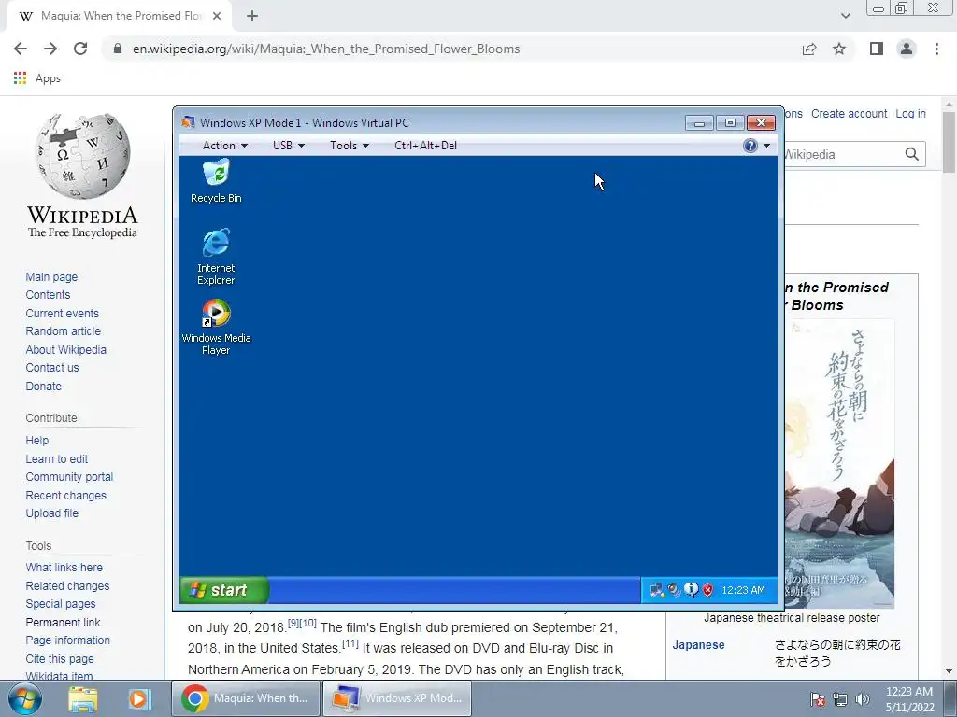
Task: Click the share page icon in address bar
Action: (x=809, y=49)
